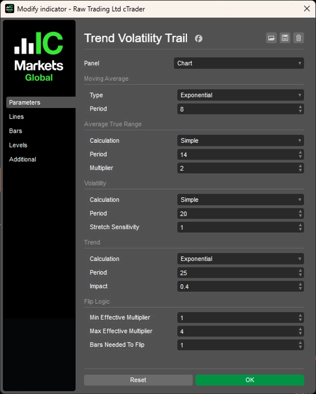The height and width of the screenshot is (394, 316).
Task: Click the Moving Average Period input field
Action: pos(237,109)
